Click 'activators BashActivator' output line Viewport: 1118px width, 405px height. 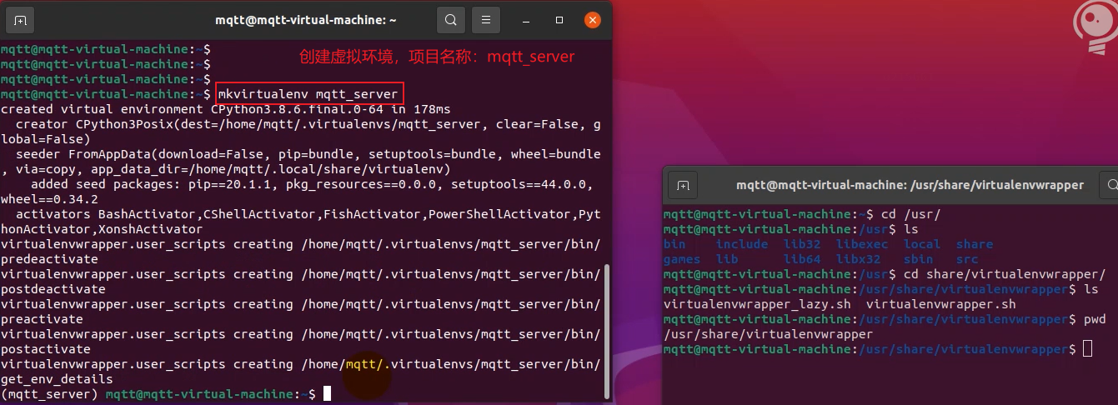point(300,222)
